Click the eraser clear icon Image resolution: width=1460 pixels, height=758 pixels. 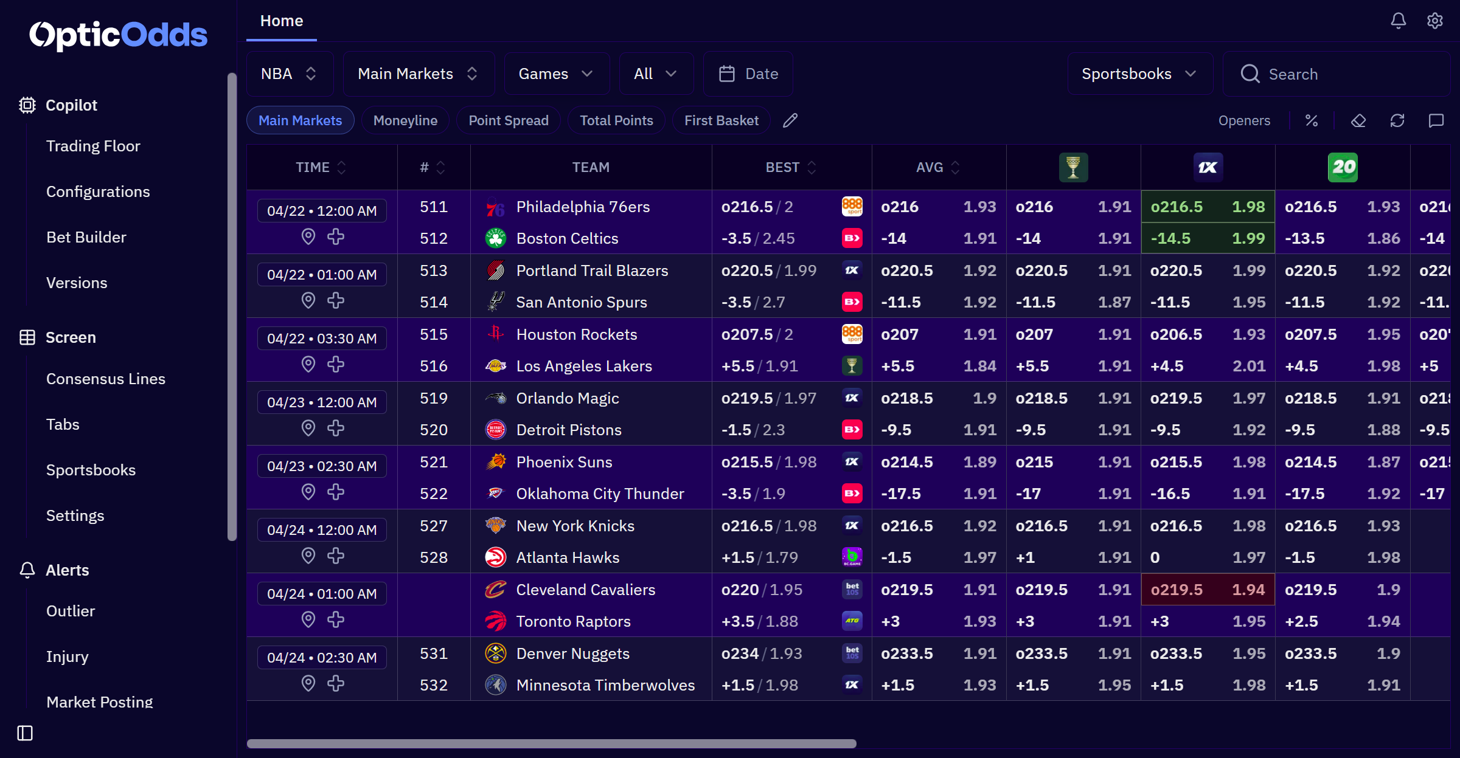(x=1358, y=120)
